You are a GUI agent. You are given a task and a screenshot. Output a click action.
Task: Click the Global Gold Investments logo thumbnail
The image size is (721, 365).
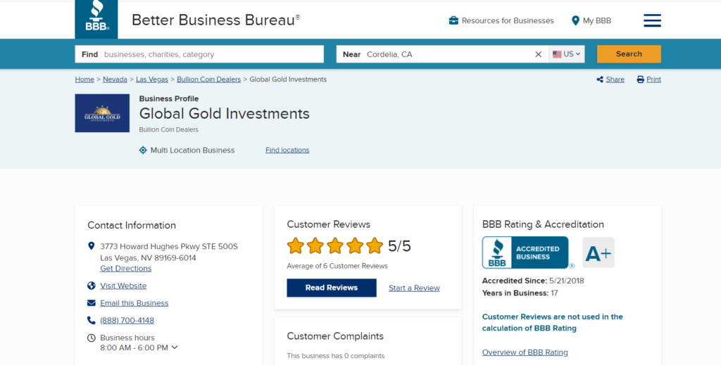[102, 113]
